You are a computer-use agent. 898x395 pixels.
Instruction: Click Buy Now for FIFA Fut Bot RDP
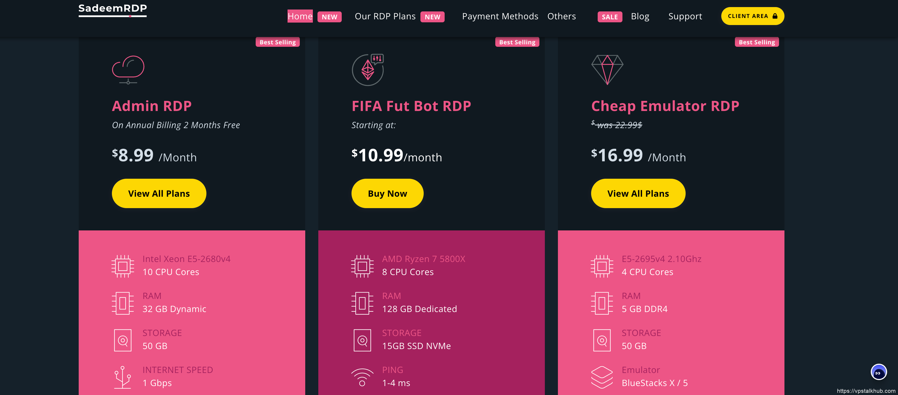[387, 193]
